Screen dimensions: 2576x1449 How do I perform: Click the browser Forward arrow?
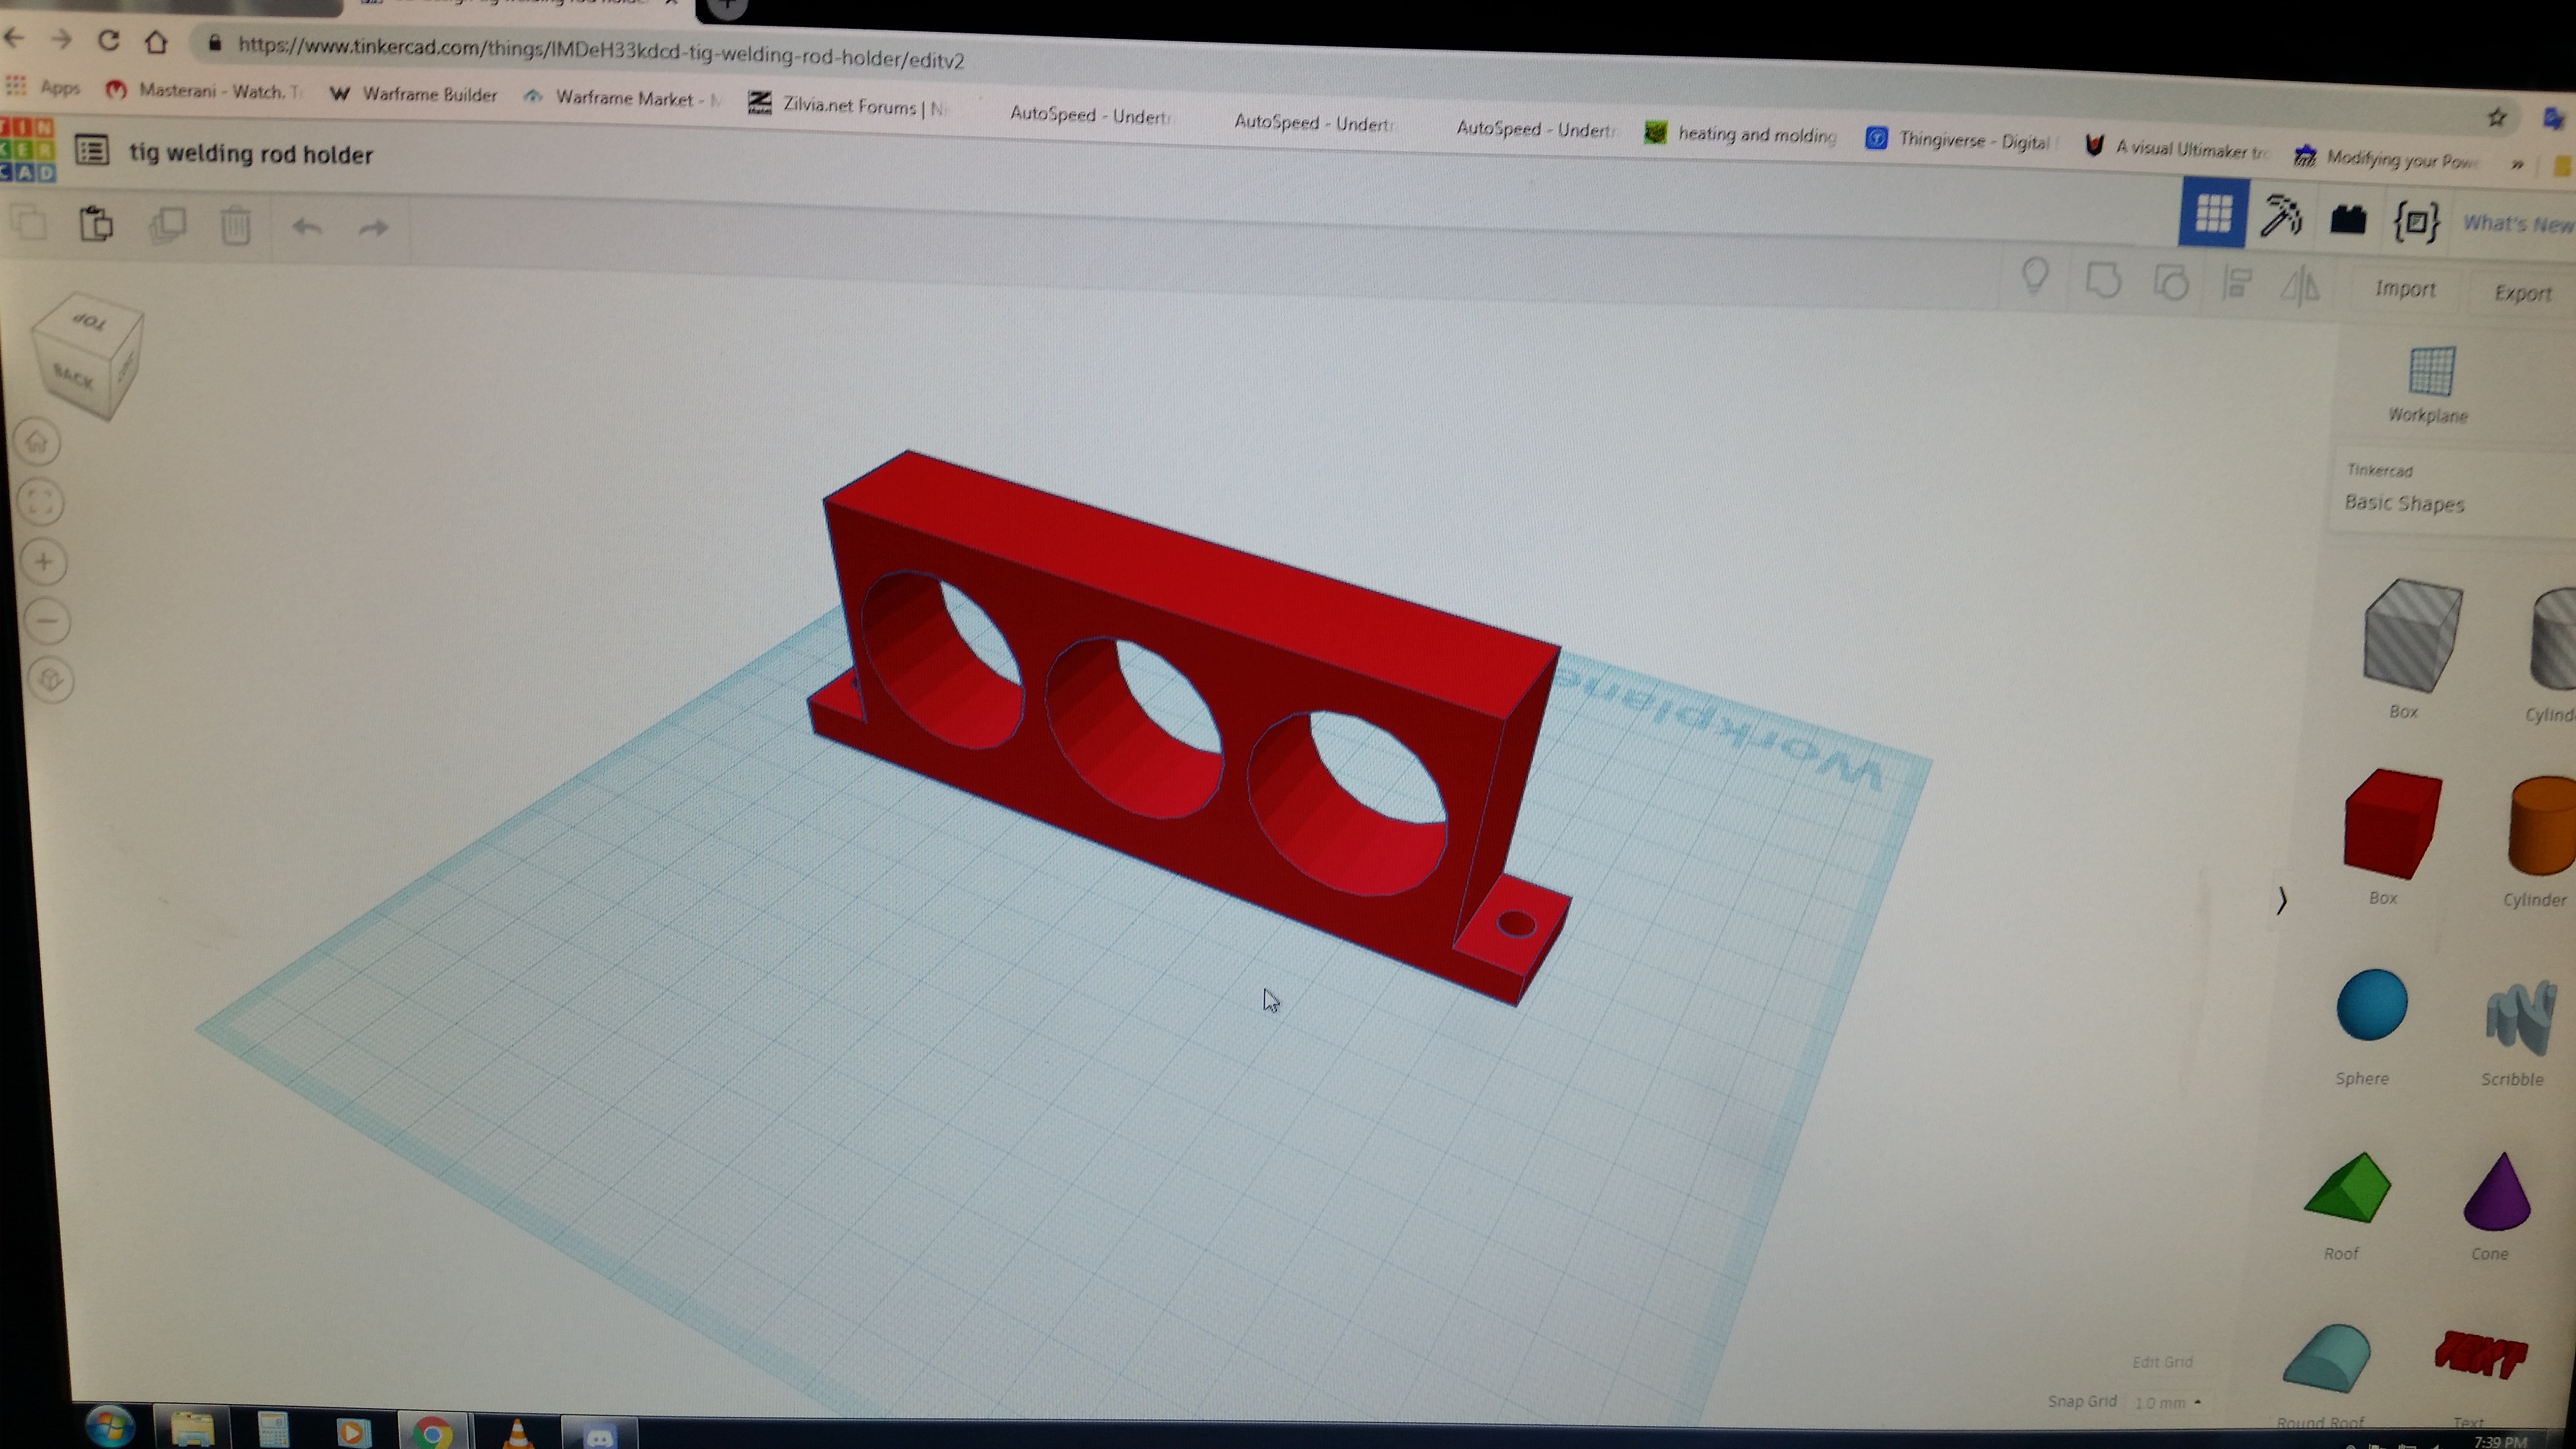(x=62, y=39)
